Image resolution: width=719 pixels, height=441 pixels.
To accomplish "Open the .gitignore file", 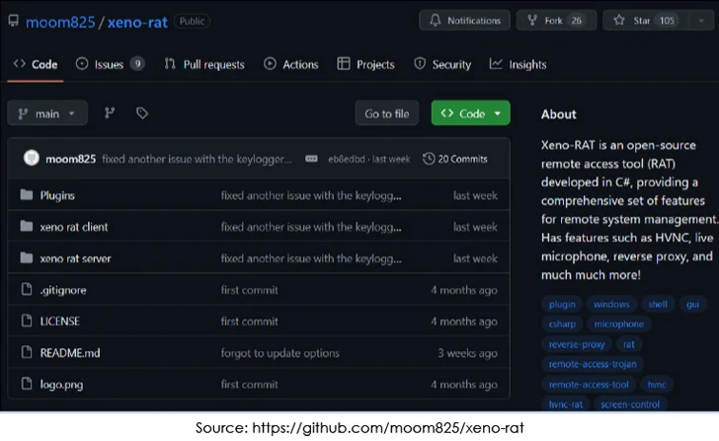I will point(63,290).
